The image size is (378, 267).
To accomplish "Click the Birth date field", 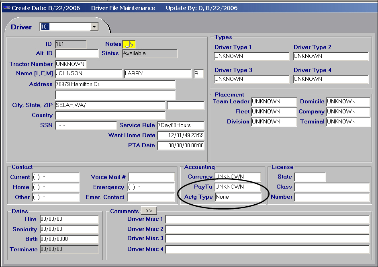I will click(69, 239).
